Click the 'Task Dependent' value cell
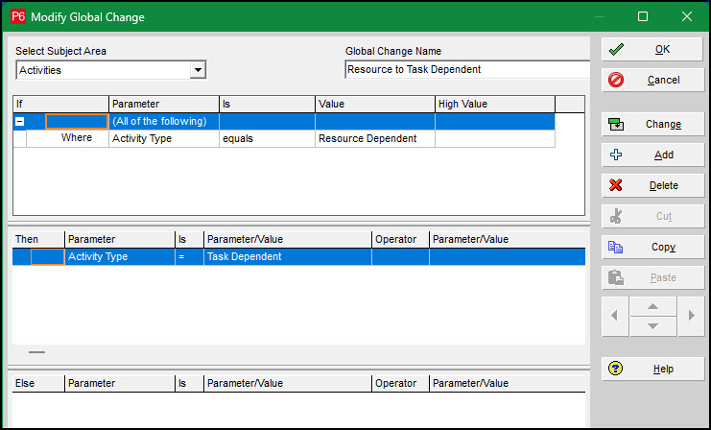711x430 pixels. click(288, 256)
